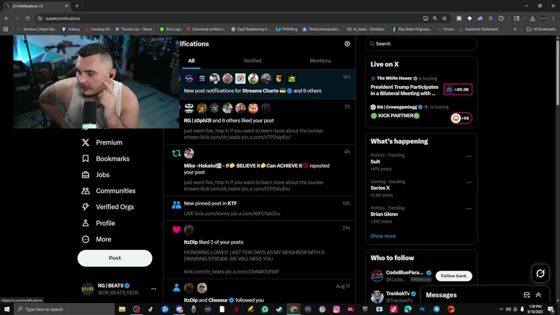Open Tiktok Downloader bookmark
This screenshot has width=560, height=315.
(321, 29)
